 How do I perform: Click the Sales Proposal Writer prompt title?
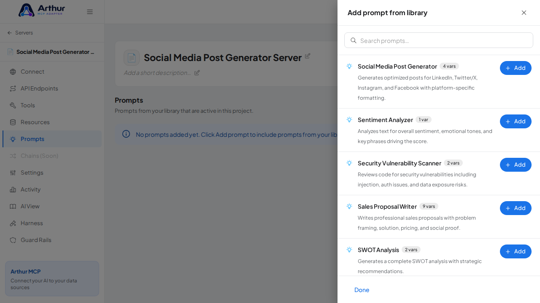pos(387,207)
